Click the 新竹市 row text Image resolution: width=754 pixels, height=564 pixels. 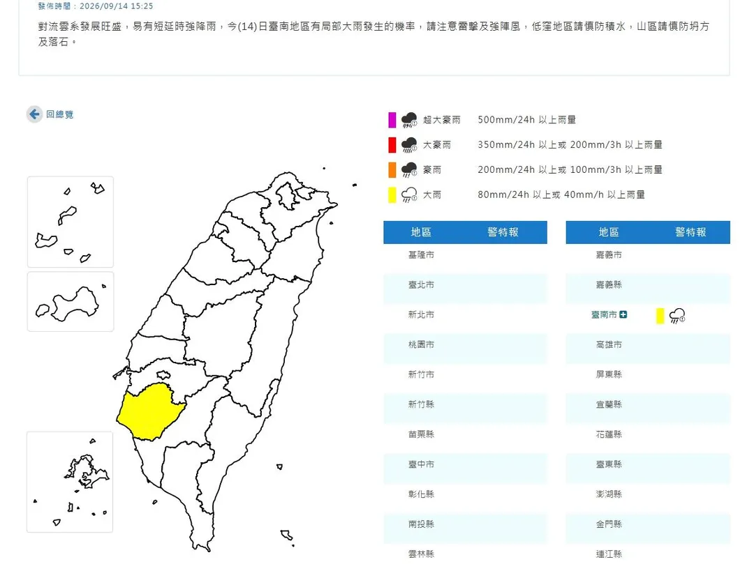tap(421, 374)
